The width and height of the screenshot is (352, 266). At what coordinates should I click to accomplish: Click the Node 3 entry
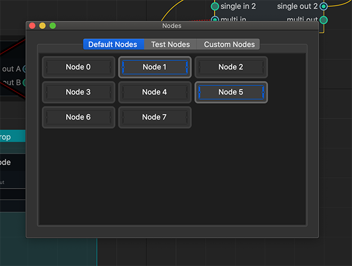coord(79,92)
